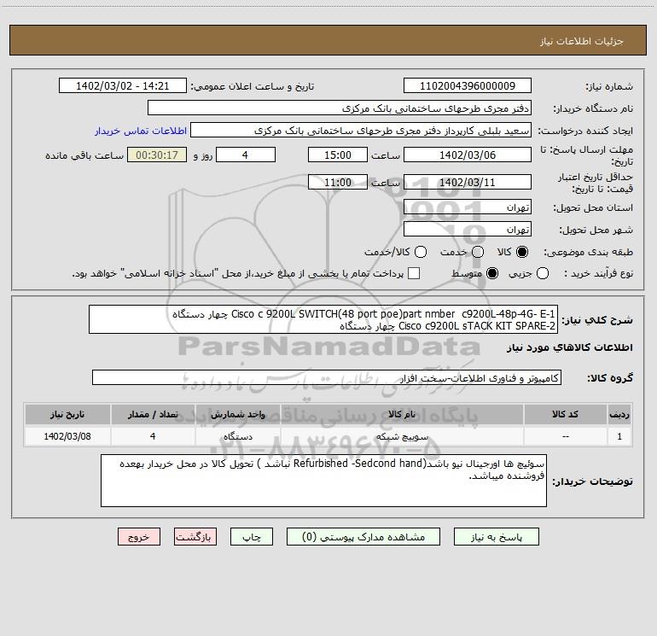This screenshot has width=657, height=636.
Task: Click the delivery city field تهران
Action: coord(468,229)
